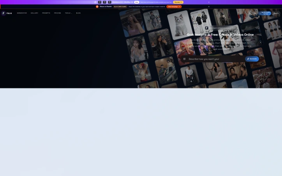Open the woman at Eiffel Tower thumbnail

(x=132, y=23)
